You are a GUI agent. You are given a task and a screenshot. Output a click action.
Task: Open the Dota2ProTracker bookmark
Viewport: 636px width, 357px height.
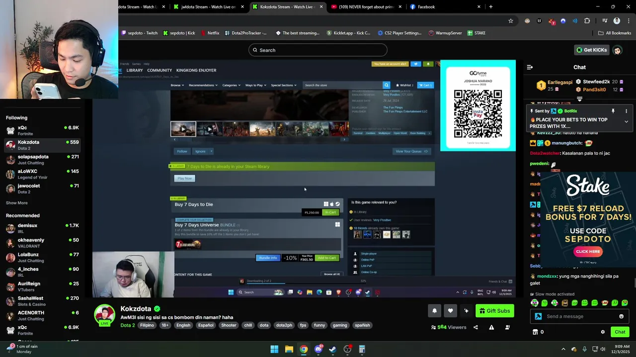[x=245, y=33]
